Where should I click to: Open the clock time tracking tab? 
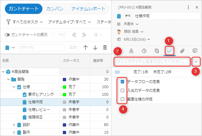coord(144,51)
